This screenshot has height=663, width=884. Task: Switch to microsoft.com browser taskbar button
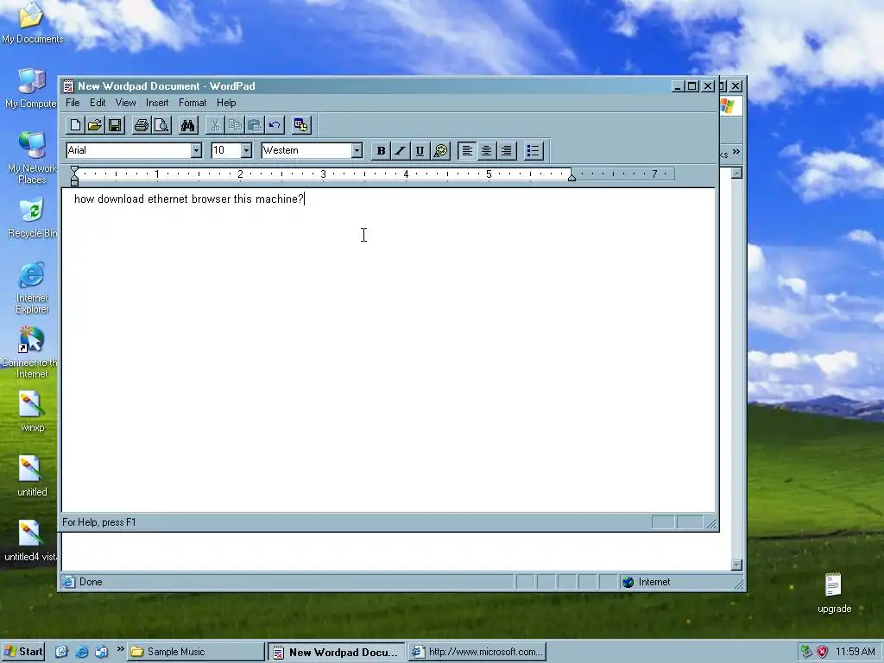477,652
